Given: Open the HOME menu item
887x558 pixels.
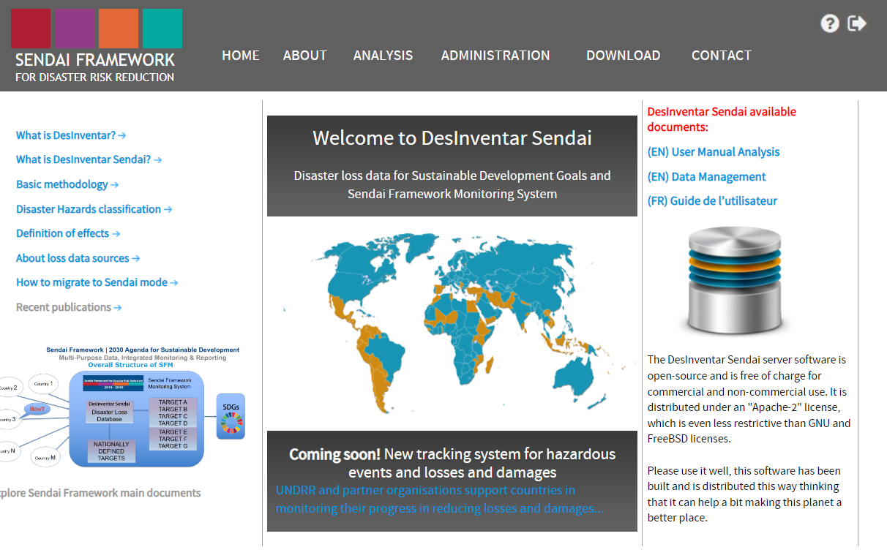Looking at the screenshot, I should [x=240, y=56].
